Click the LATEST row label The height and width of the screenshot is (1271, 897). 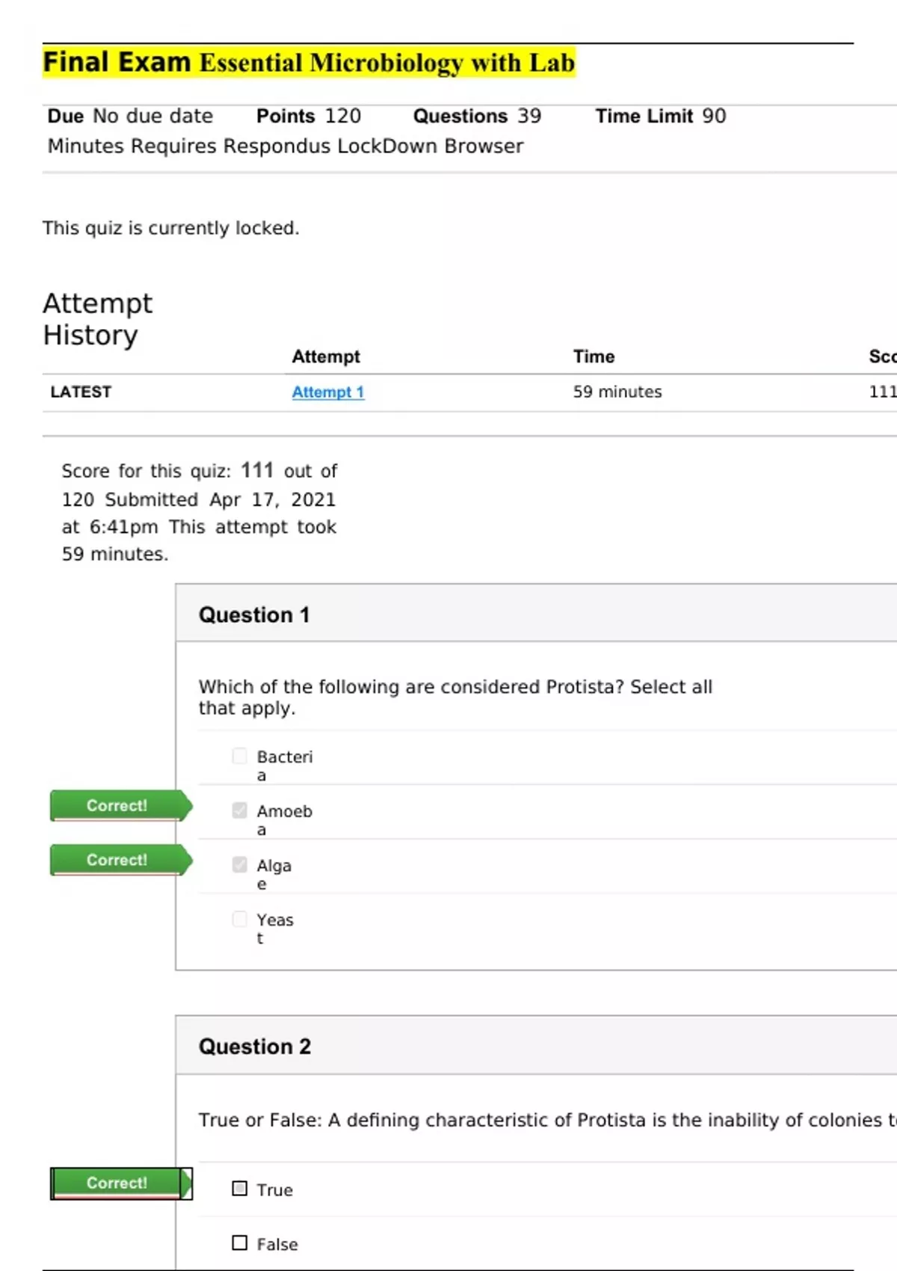[81, 392]
